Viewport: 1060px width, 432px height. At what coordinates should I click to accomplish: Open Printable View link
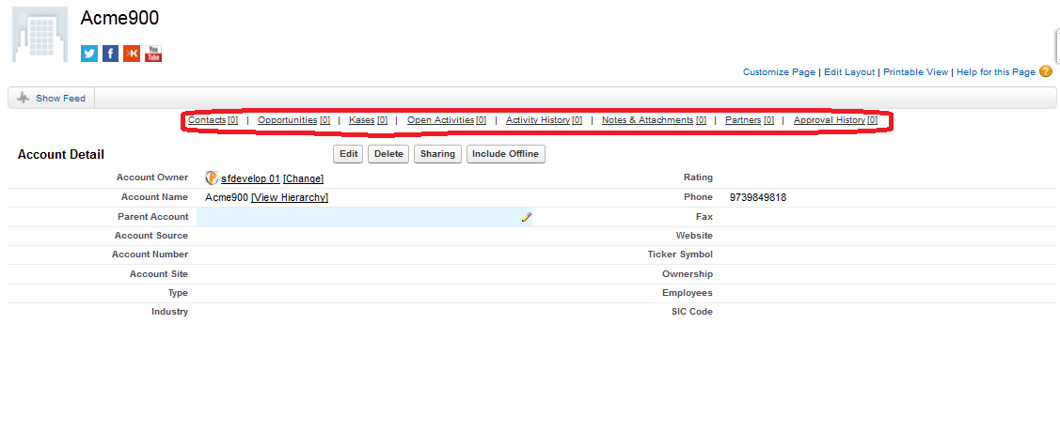pos(915,72)
